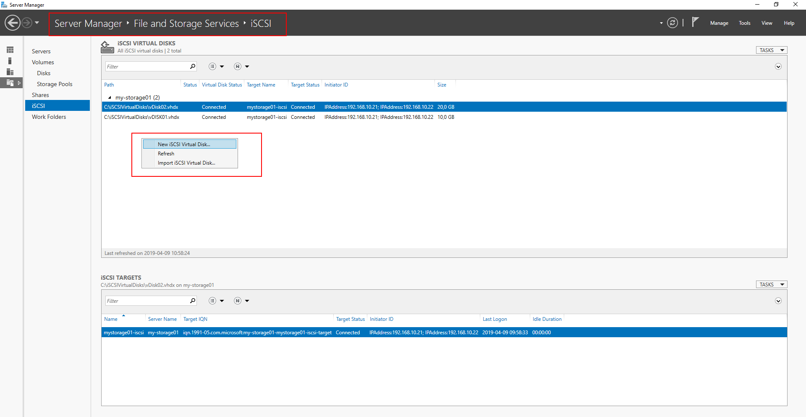
Task: Select the vDISK01.vhdx virtual disk row
Action: tap(444, 117)
